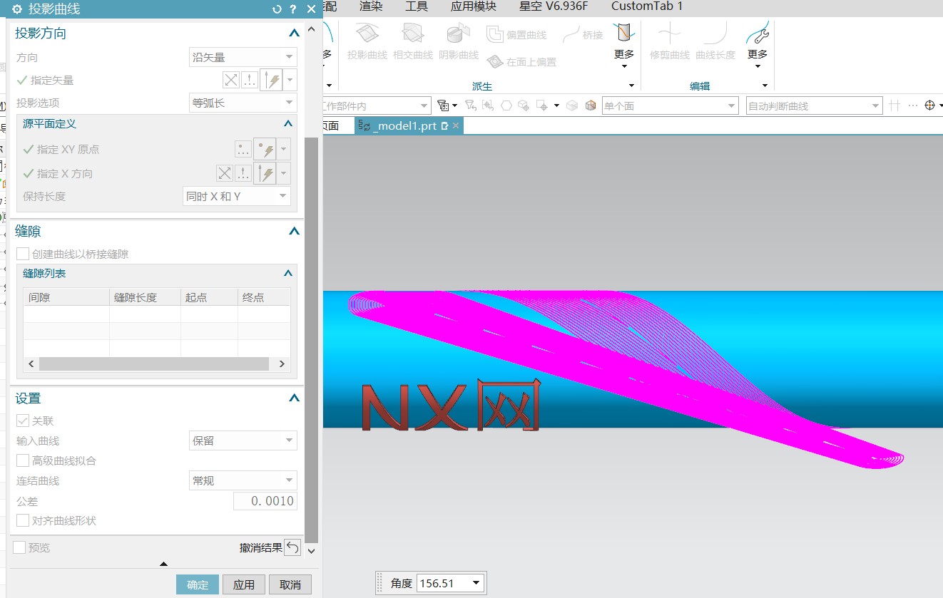Open help via the question mark icon
Viewport: 943px width, 598px height.
coord(293,9)
